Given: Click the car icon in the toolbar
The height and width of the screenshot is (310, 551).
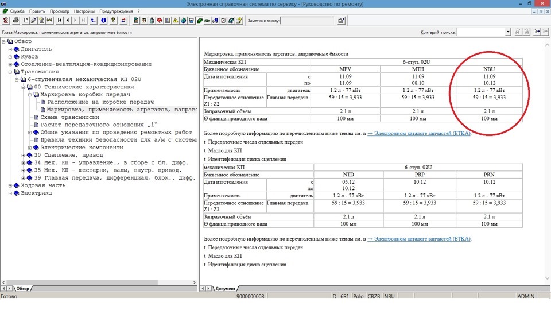Looking at the screenshot, I should (50, 21).
